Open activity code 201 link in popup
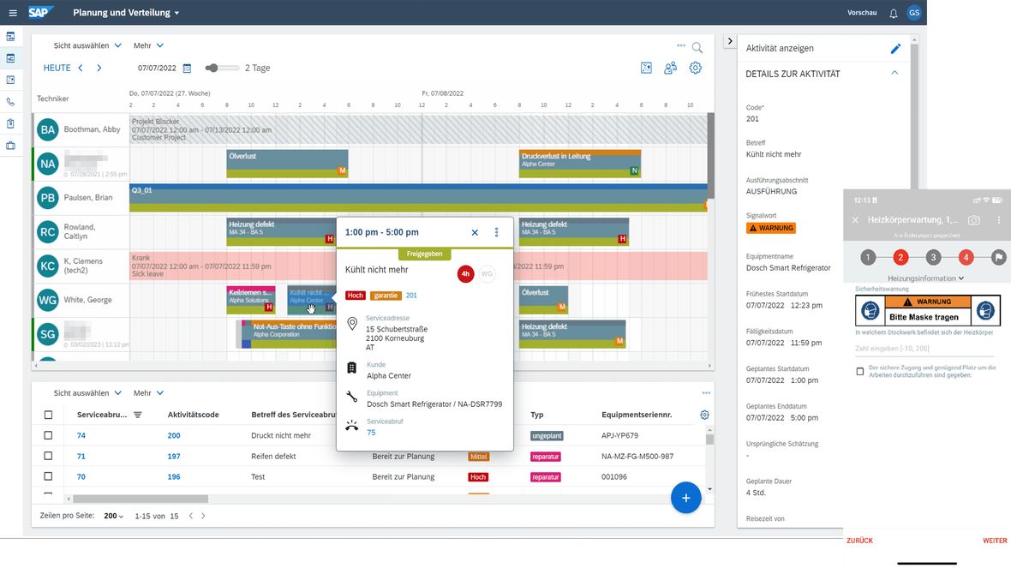 point(411,296)
